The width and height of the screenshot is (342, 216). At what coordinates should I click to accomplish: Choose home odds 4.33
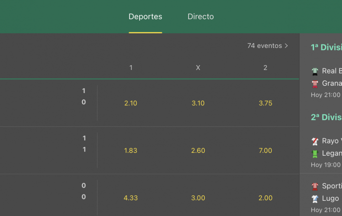[130, 198]
